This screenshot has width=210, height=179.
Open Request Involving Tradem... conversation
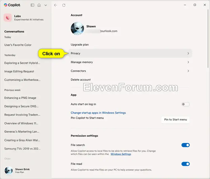(22, 115)
